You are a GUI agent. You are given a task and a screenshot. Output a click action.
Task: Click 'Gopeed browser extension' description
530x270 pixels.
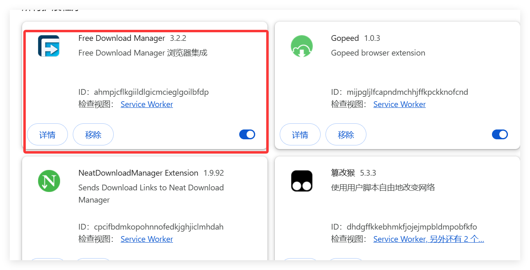point(378,53)
